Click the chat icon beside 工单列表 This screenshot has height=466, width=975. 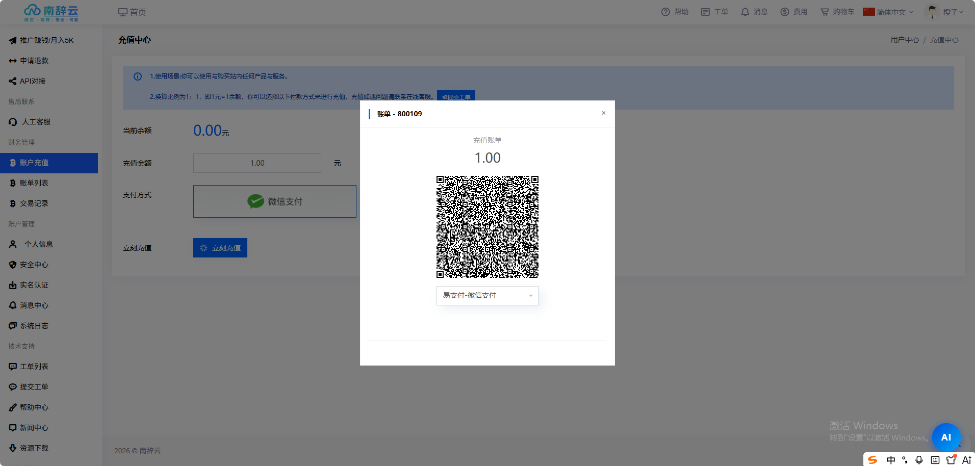[13, 367]
